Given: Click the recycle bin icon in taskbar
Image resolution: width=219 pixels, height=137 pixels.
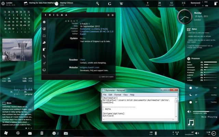Looking at the screenshot, I should (42, 133).
